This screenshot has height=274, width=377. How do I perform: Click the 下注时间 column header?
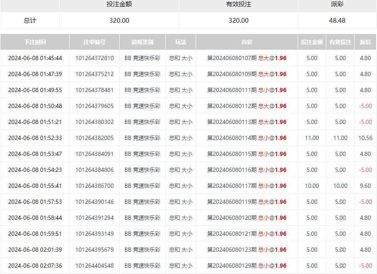point(35,42)
